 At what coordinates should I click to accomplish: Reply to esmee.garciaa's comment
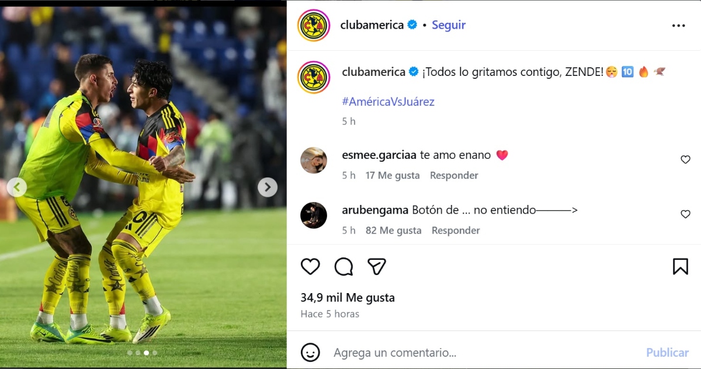[x=454, y=175]
